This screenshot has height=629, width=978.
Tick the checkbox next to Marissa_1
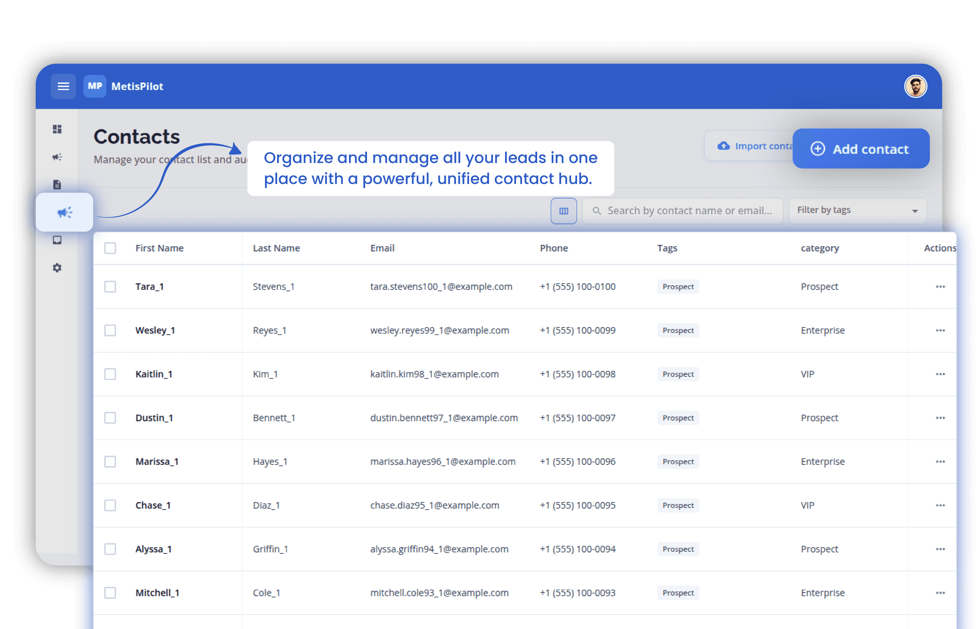coord(110,462)
